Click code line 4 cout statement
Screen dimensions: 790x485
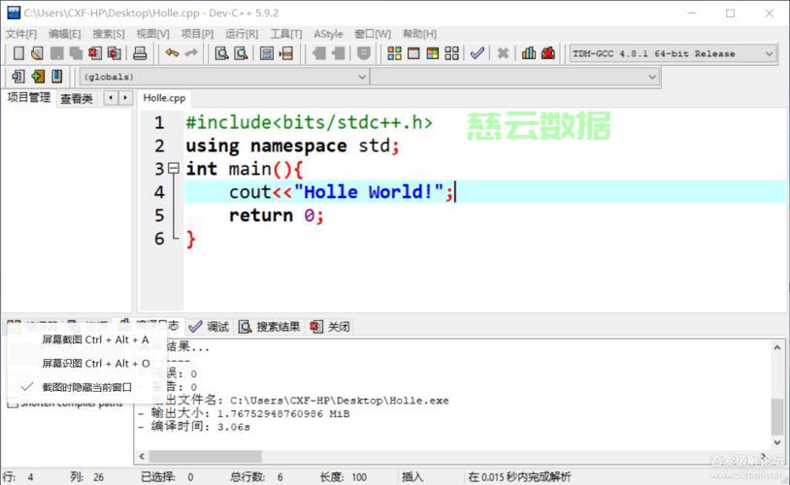tap(343, 192)
